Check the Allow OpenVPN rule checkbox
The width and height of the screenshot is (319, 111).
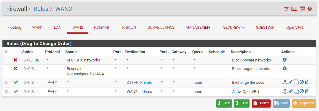7,92
